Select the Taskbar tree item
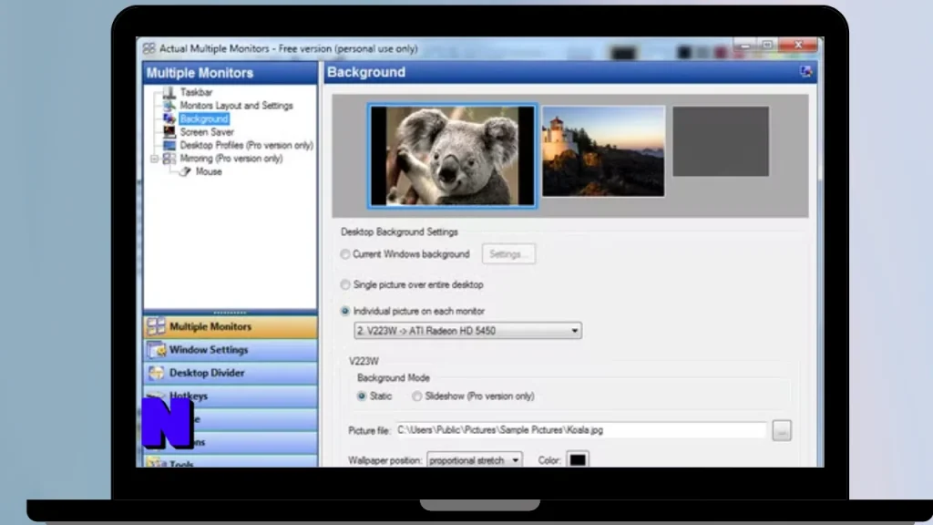 point(197,92)
